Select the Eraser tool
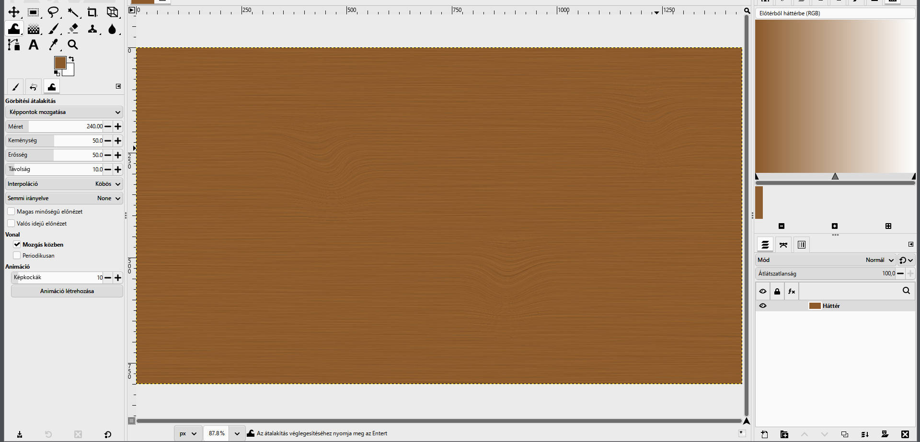Viewport: 920px width, 442px height. (x=73, y=29)
